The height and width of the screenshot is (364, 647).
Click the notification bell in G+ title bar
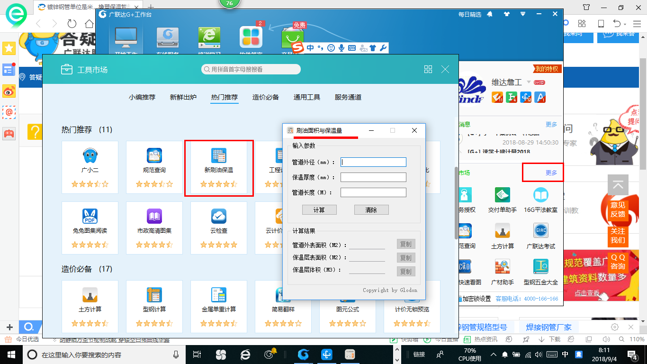[490, 14]
